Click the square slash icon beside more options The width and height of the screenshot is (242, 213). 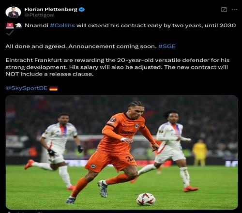tap(224, 9)
